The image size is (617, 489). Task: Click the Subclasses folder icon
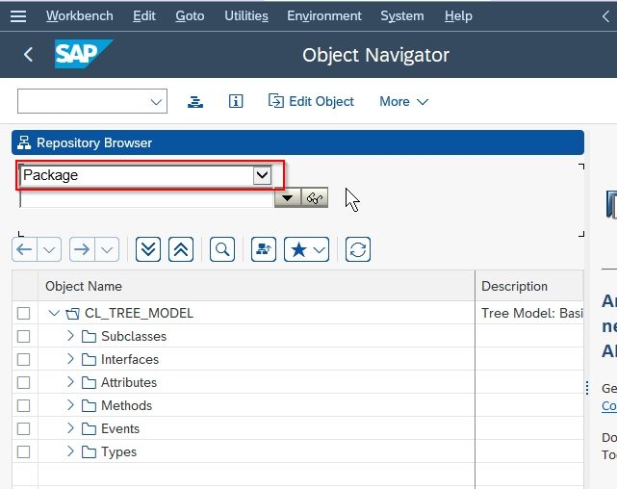(x=89, y=337)
